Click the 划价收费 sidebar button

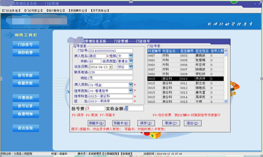(26, 52)
